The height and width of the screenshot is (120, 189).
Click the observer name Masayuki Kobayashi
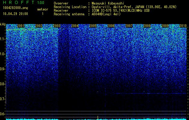[108, 3]
